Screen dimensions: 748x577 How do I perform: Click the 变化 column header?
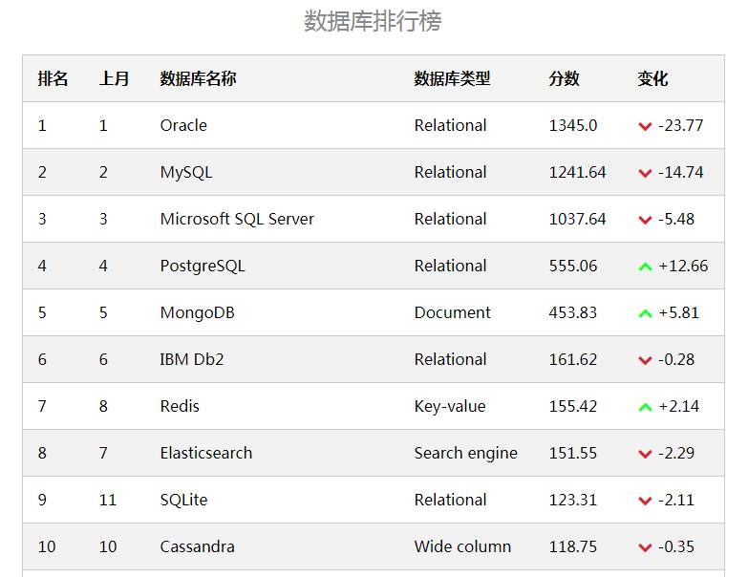pos(652,78)
